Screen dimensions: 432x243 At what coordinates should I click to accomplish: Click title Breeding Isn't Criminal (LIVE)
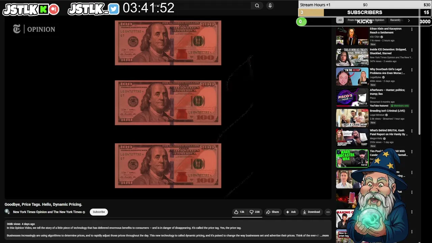pos(387,111)
